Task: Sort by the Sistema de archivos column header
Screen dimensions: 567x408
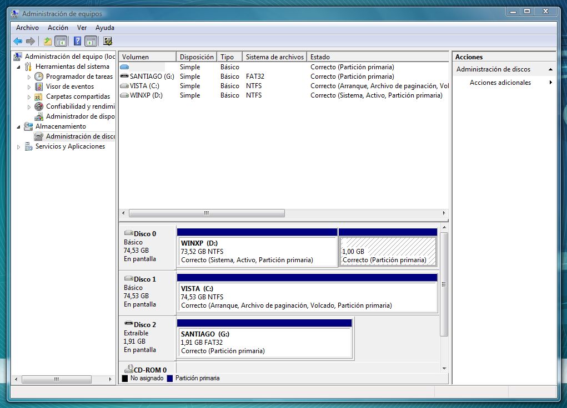Action: pos(274,57)
